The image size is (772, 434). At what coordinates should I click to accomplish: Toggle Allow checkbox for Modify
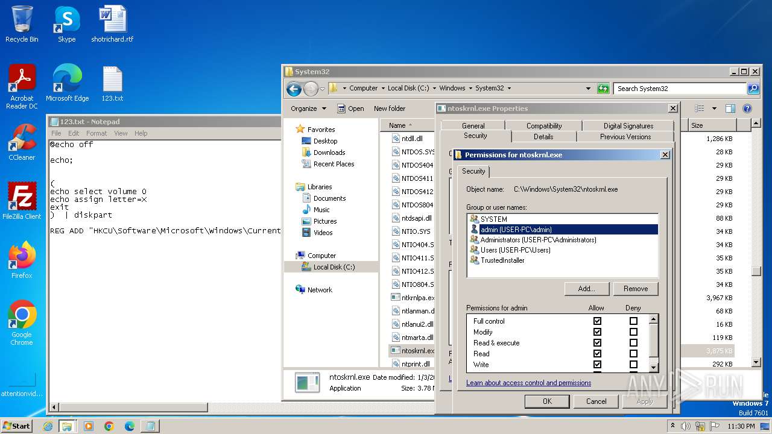597,332
